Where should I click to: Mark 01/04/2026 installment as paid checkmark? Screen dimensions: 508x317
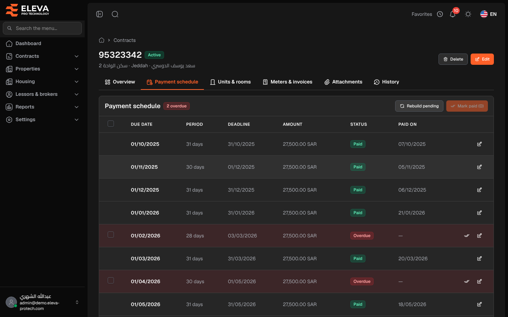[x=467, y=281]
